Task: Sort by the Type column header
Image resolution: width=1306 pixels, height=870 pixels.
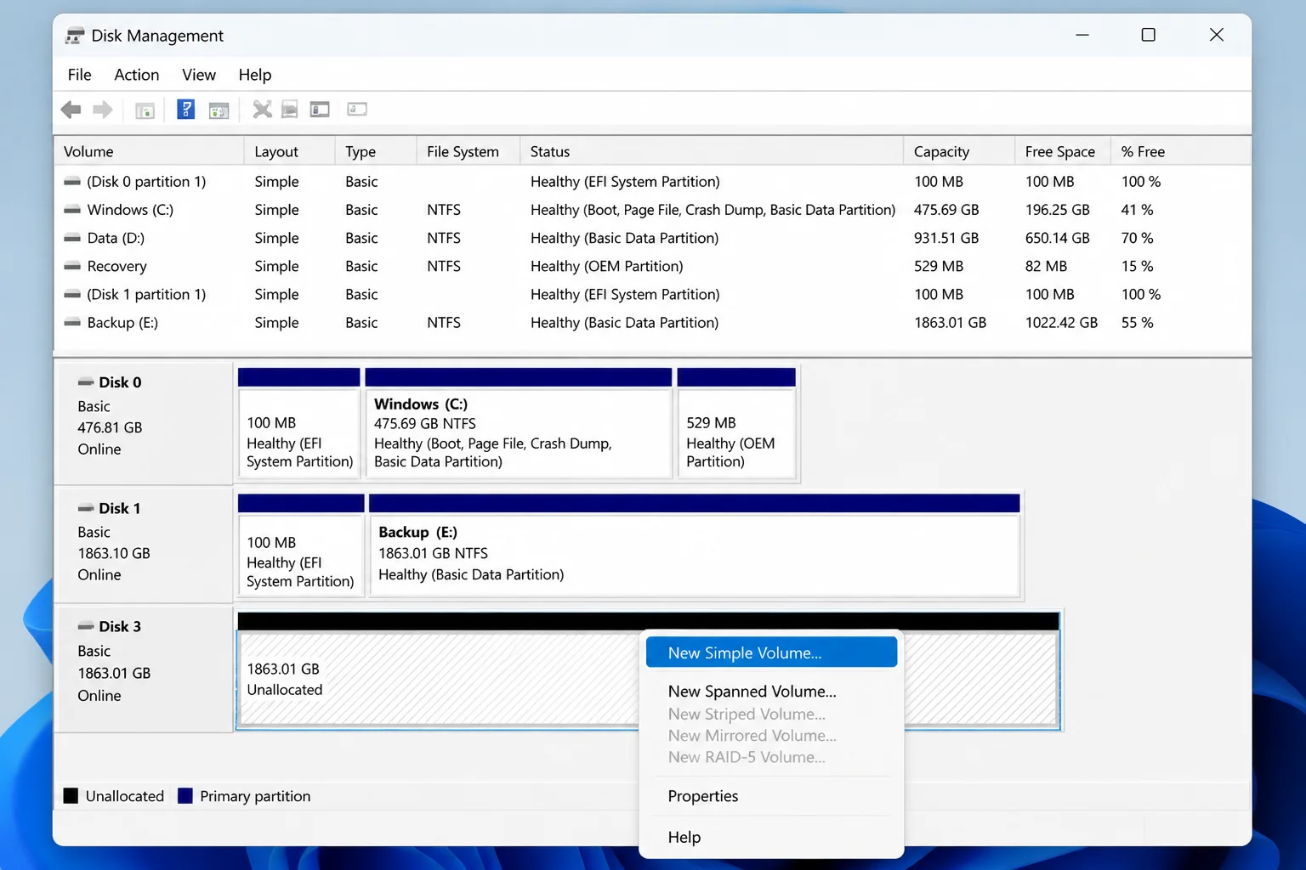Action: point(375,151)
